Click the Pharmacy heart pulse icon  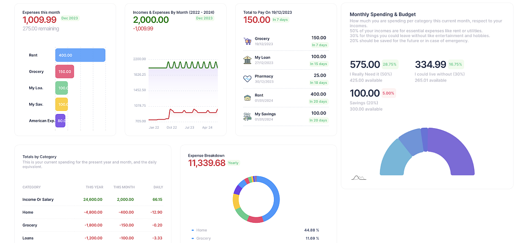[247, 79]
